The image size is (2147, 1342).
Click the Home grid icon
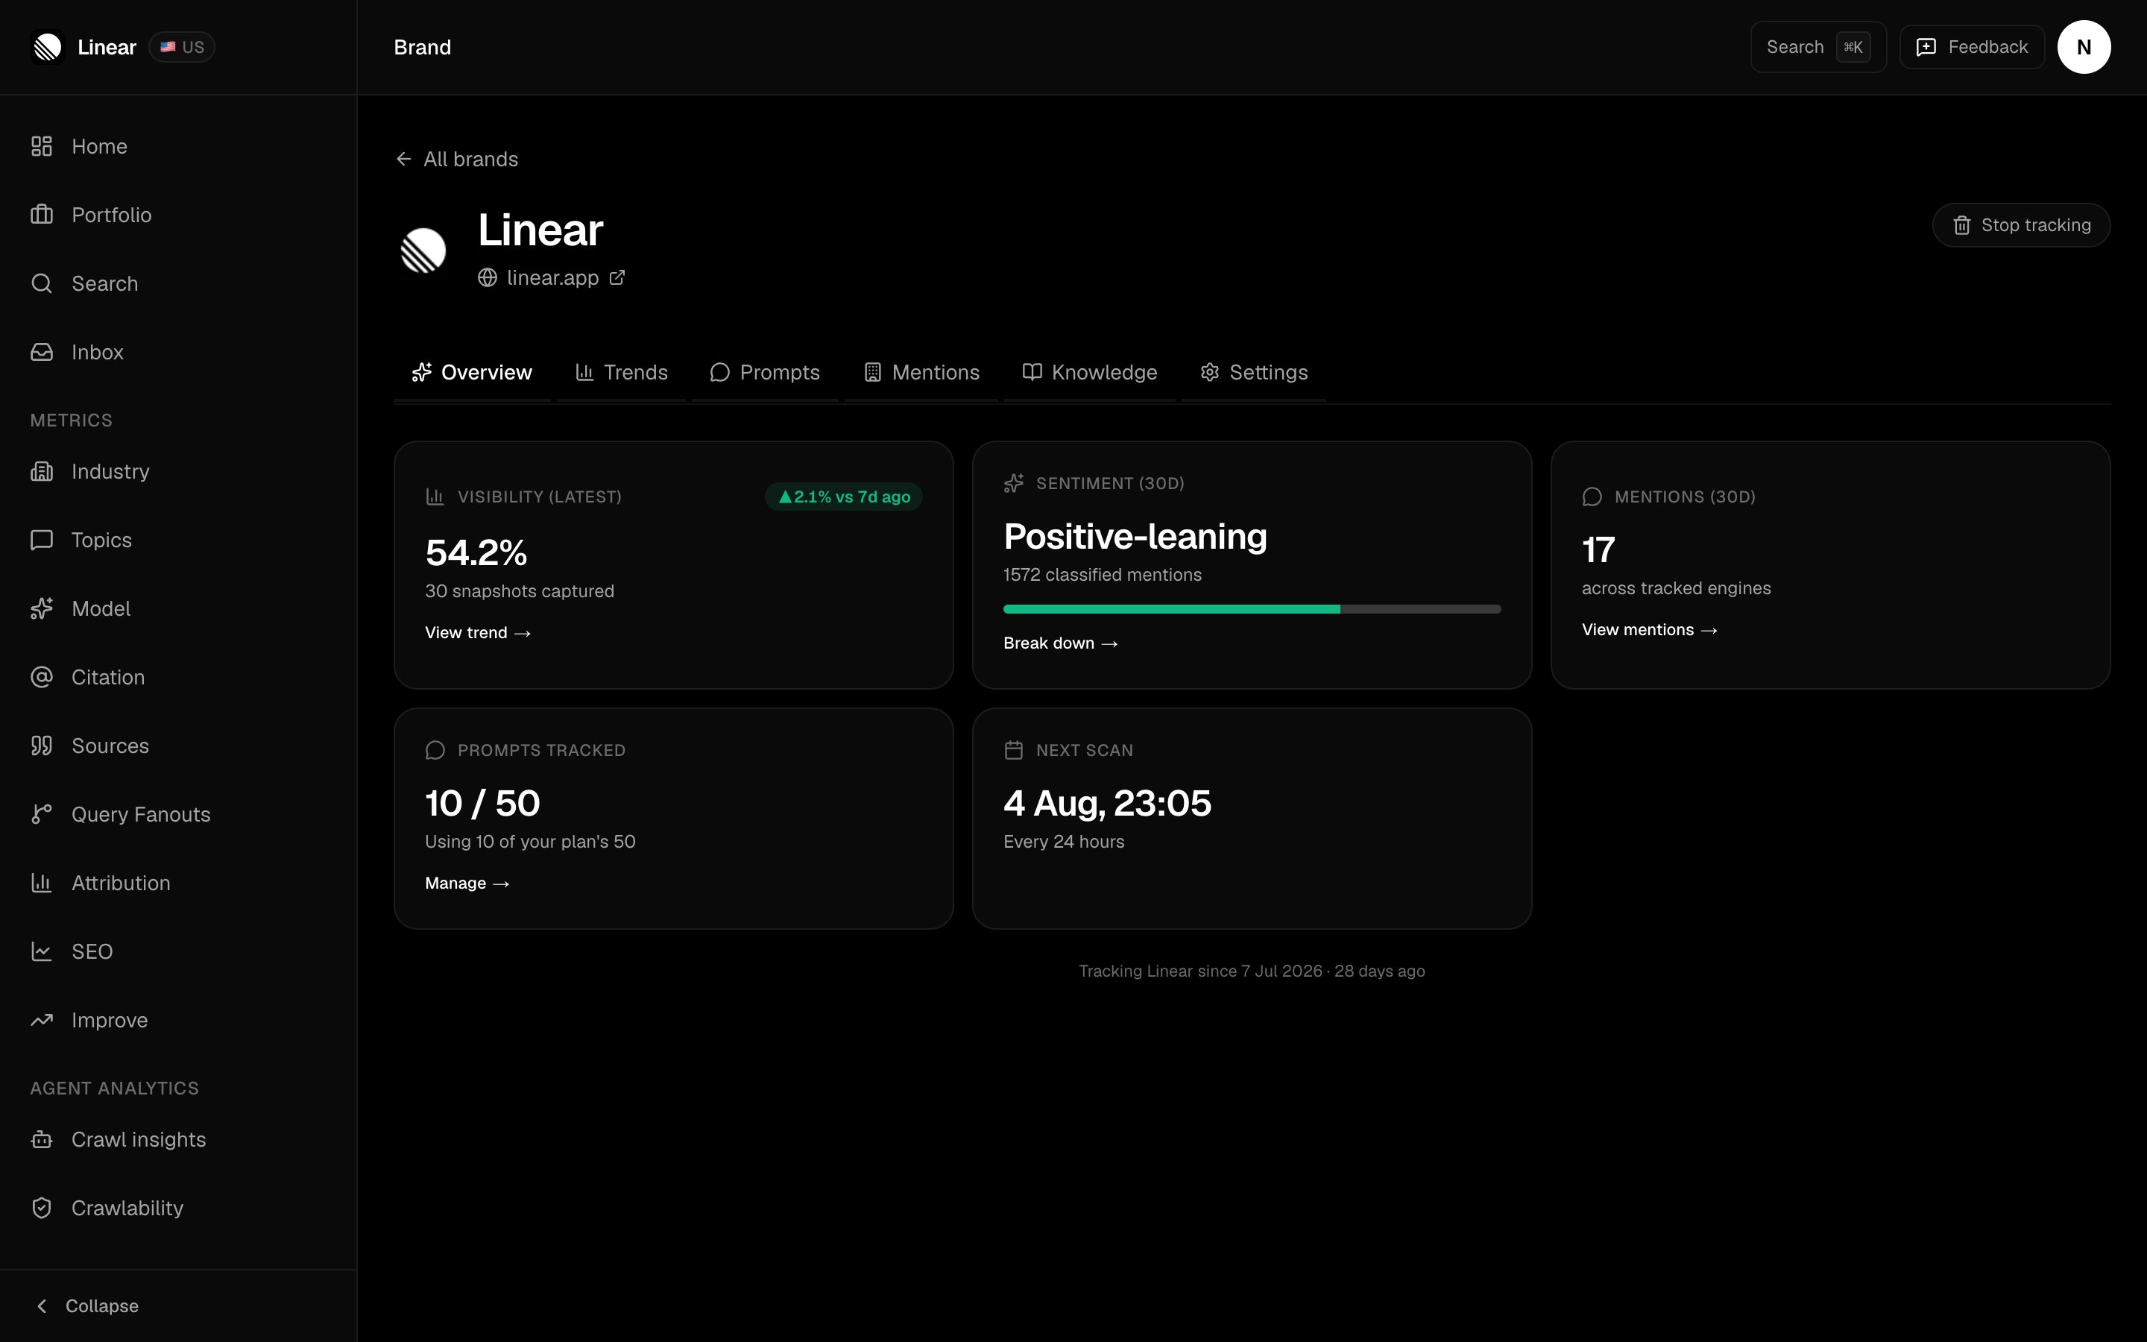click(42, 146)
